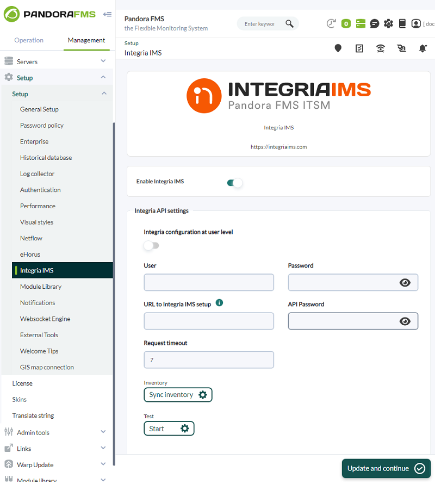
Task: Open the autorefresh clock icon
Action: click(331, 23)
